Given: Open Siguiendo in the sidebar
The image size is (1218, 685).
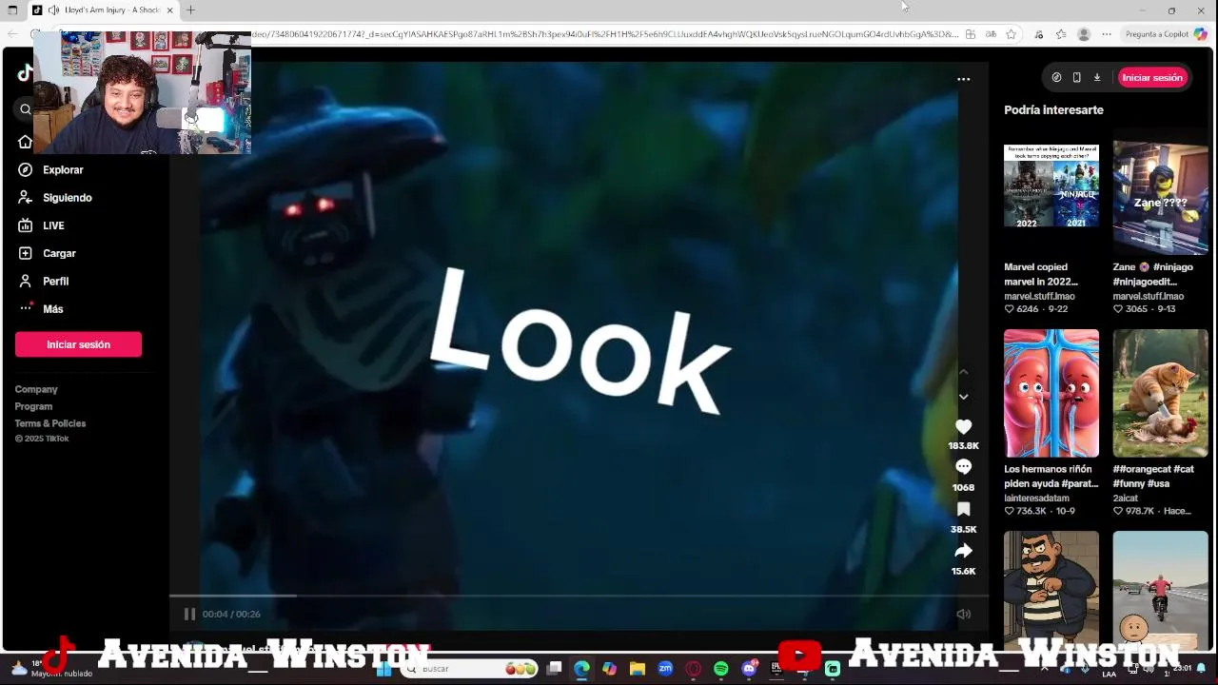Looking at the screenshot, I should (x=67, y=198).
